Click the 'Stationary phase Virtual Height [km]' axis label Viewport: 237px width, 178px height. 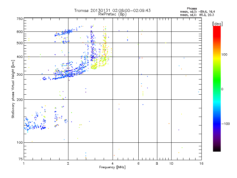(13, 89)
